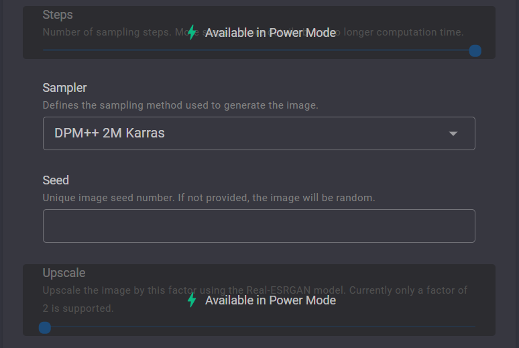Click the Upscale heading label
The width and height of the screenshot is (519, 348).
pyautogui.click(x=64, y=273)
